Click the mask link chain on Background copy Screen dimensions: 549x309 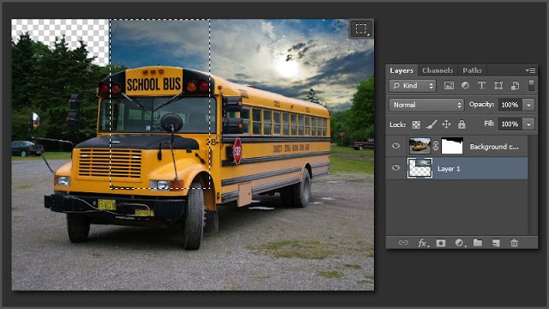pos(436,146)
